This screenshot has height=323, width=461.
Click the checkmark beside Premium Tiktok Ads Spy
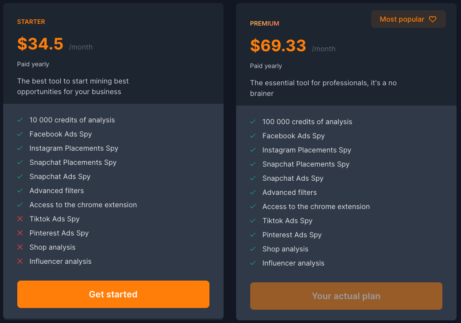click(253, 221)
